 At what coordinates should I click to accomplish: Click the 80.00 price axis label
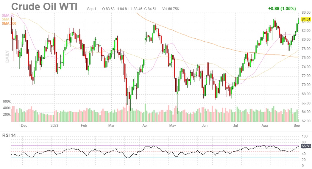coord(306,40)
